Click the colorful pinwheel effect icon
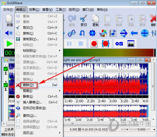 click(103, 33)
